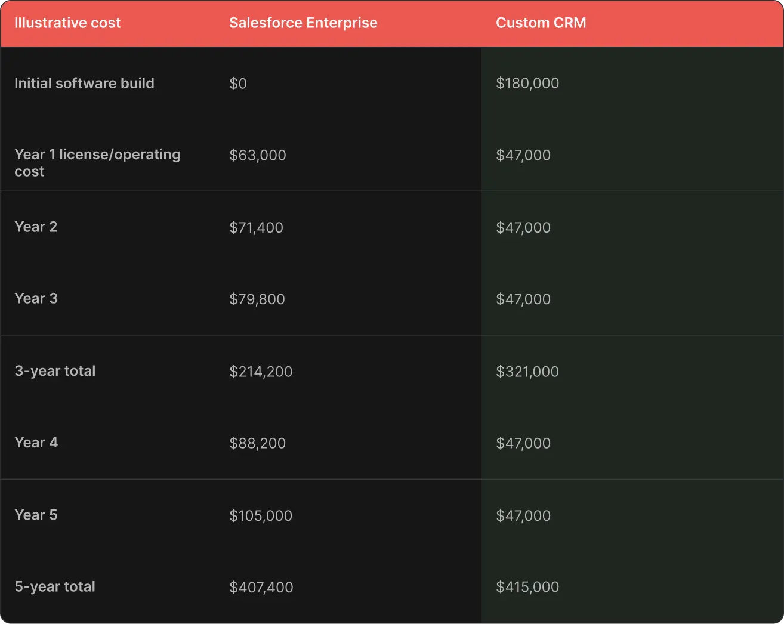Select the $71,400 Salesforce value
This screenshot has width=784, height=624.
pos(256,227)
